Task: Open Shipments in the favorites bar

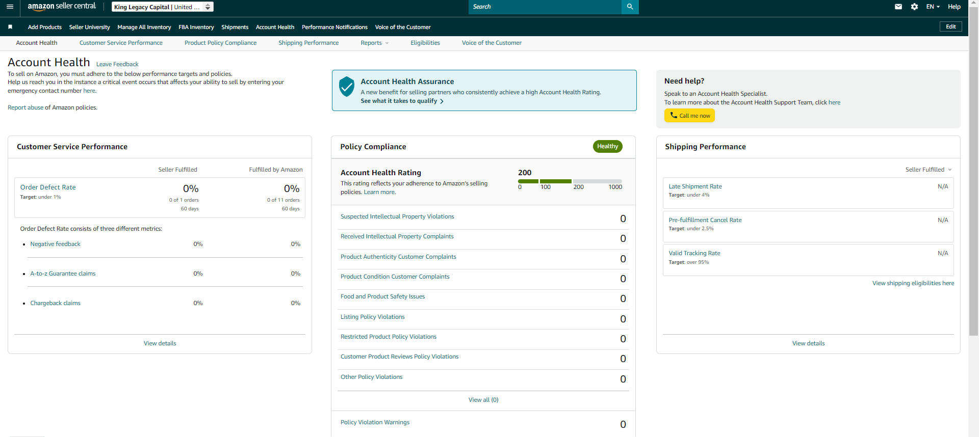Action: click(235, 27)
